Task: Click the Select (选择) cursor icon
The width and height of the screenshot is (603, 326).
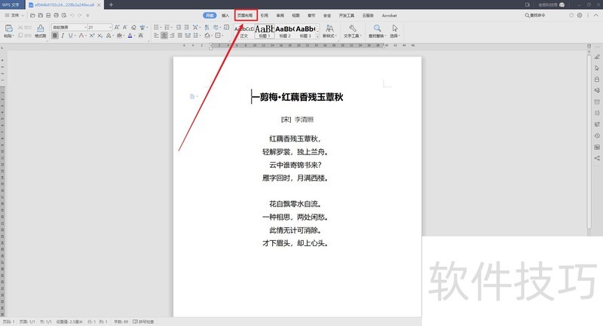Action: 395,29
